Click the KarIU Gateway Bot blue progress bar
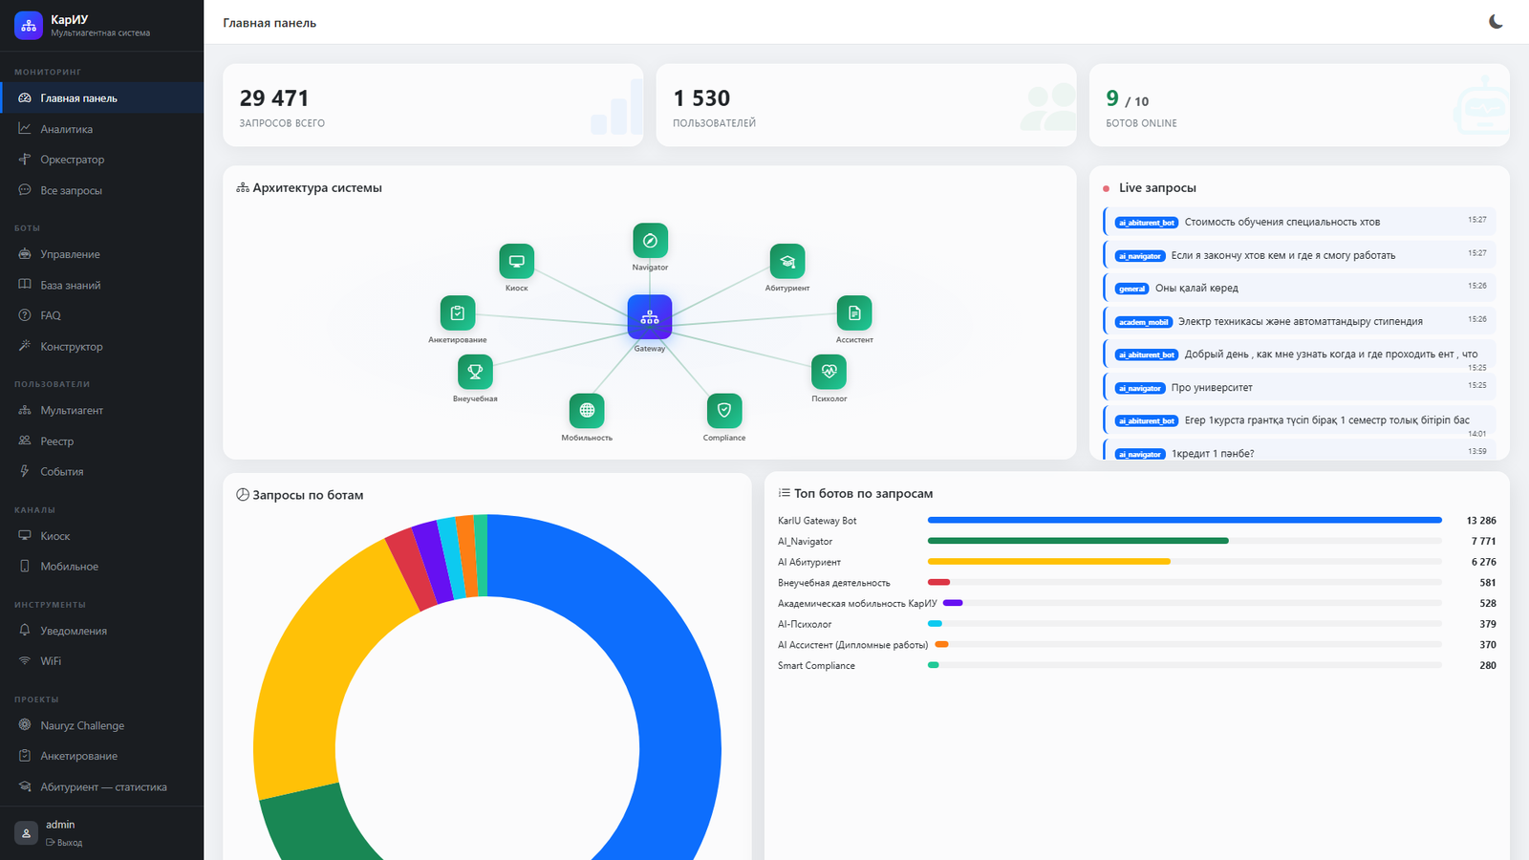Viewport: 1529px width, 860px height. pyautogui.click(x=1185, y=521)
